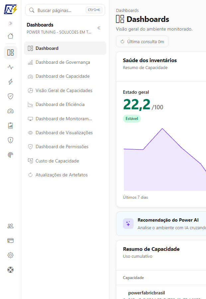The width and height of the screenshot is (206, 299).
Task: Click the 22,2 overall score value
Action: point(137,104)
